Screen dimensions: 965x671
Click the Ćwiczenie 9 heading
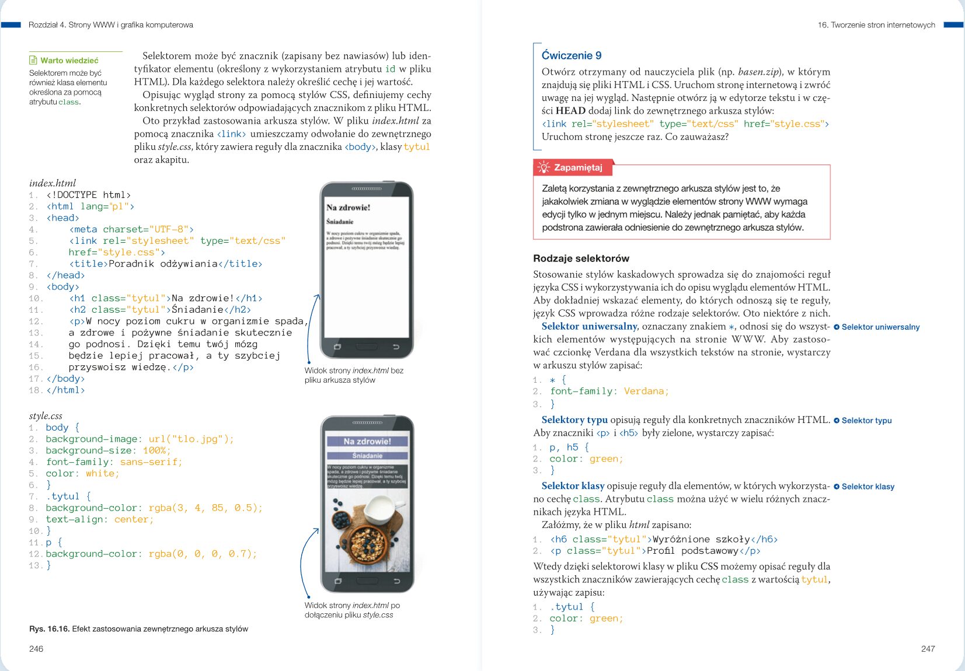571,55
